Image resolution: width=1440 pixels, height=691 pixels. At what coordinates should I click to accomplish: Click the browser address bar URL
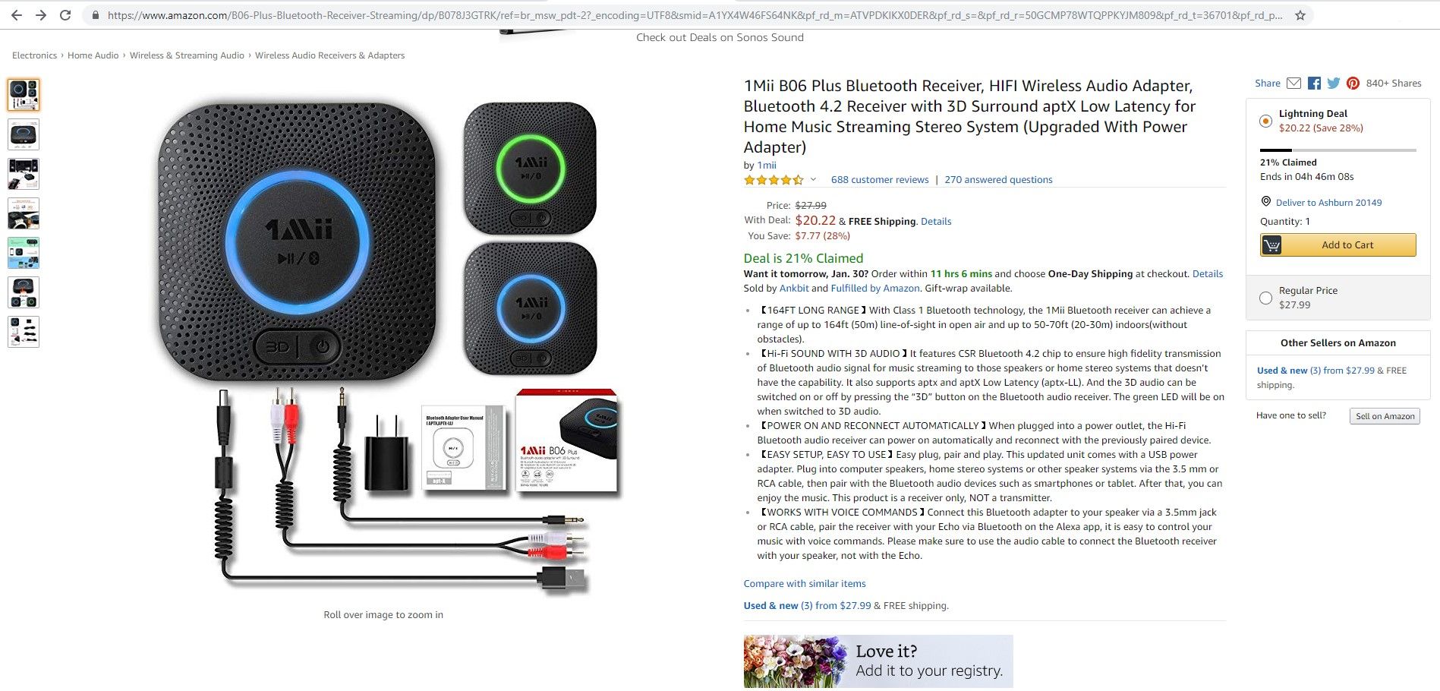tap(695, 15)
